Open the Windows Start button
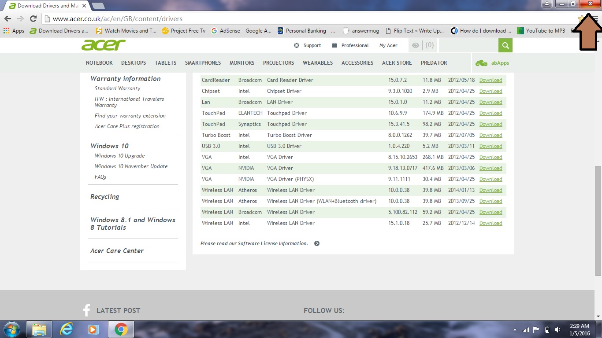 pos(12,329)
